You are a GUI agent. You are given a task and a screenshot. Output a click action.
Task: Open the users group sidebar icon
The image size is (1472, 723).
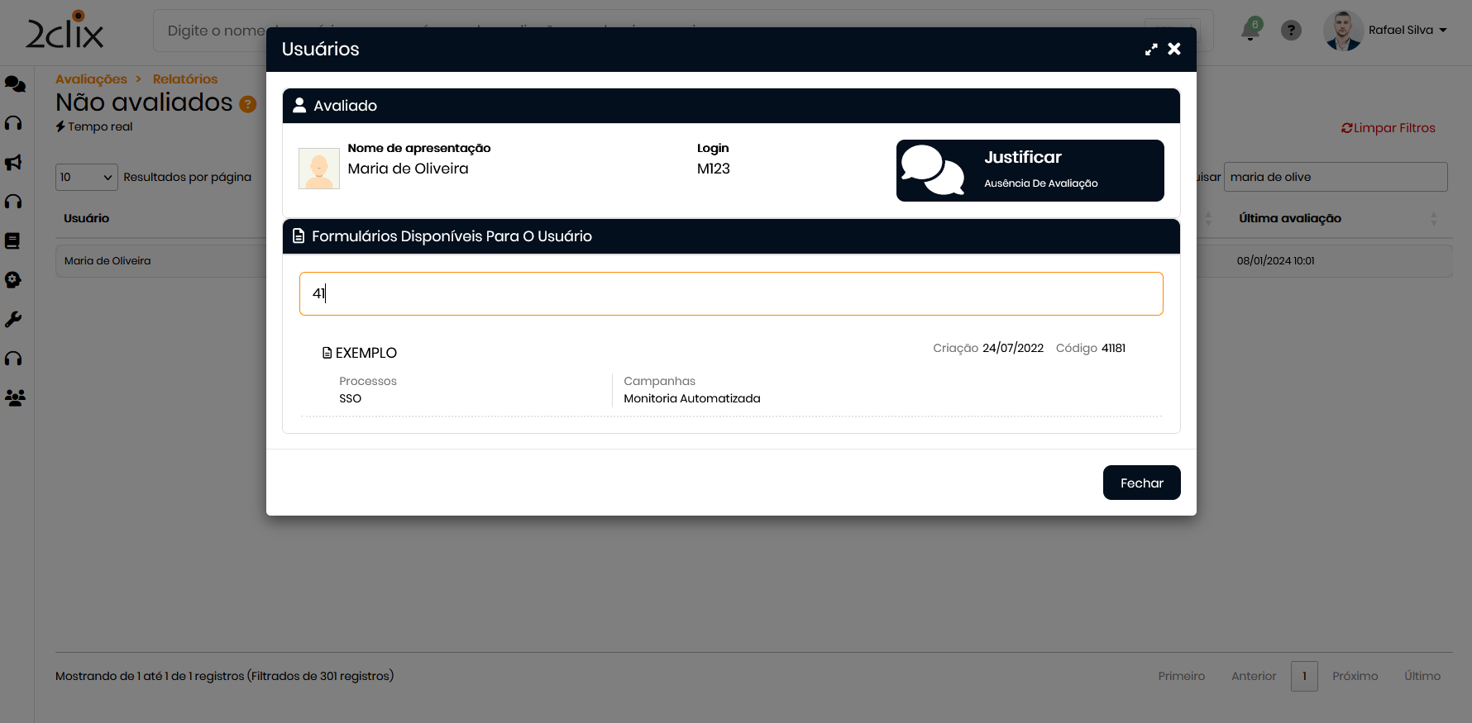tap(15, 398)
